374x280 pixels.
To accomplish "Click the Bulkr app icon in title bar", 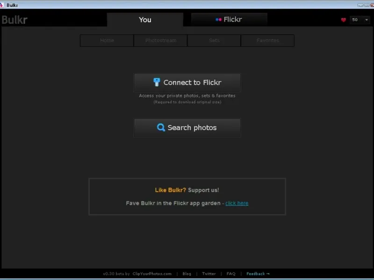I will tap(2, 5).
